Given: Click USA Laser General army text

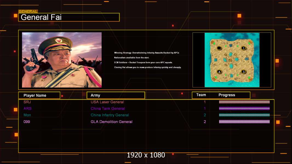Looking at the screenshot, I should pyautogui.click(x=107, y=102).
